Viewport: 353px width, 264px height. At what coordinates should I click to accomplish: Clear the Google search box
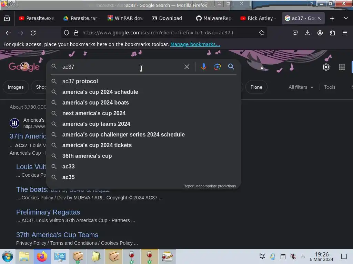(186, 67)
